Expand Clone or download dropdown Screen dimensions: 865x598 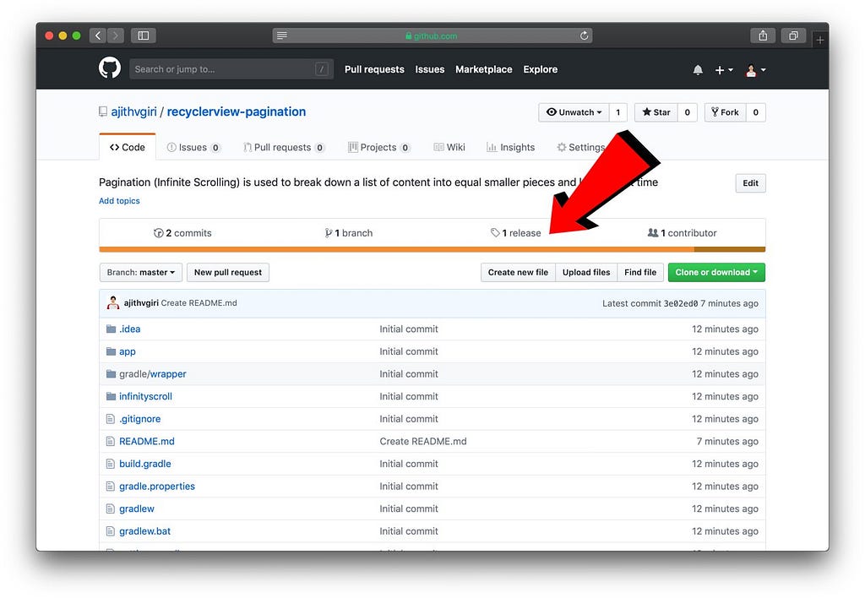coord(716,273)
